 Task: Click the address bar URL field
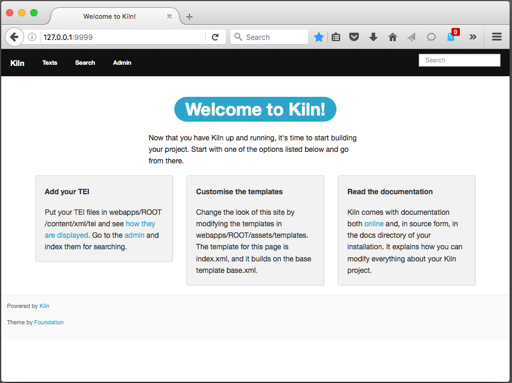pos(122,37)
